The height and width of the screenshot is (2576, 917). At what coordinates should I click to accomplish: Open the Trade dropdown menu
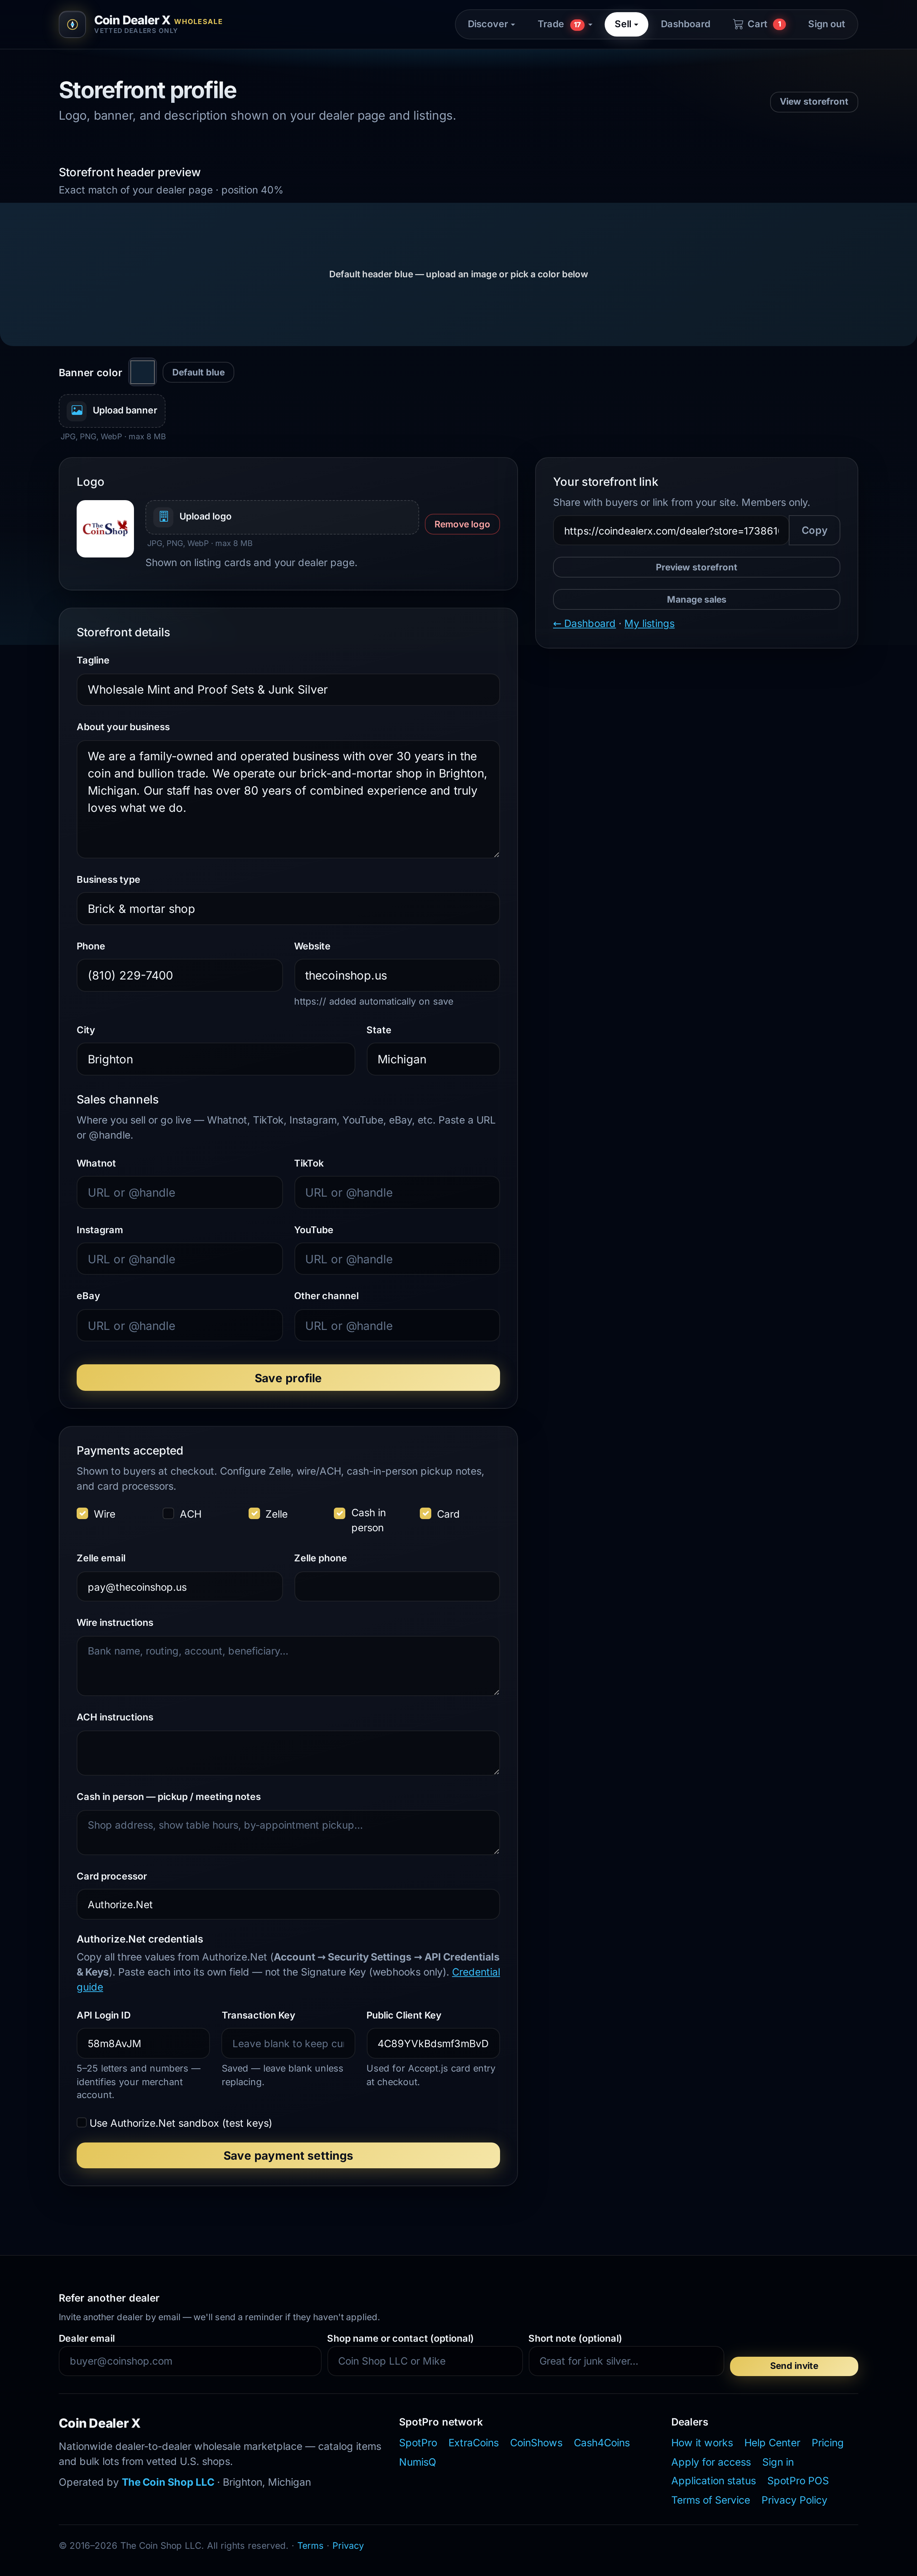click(x=564, y=24)
